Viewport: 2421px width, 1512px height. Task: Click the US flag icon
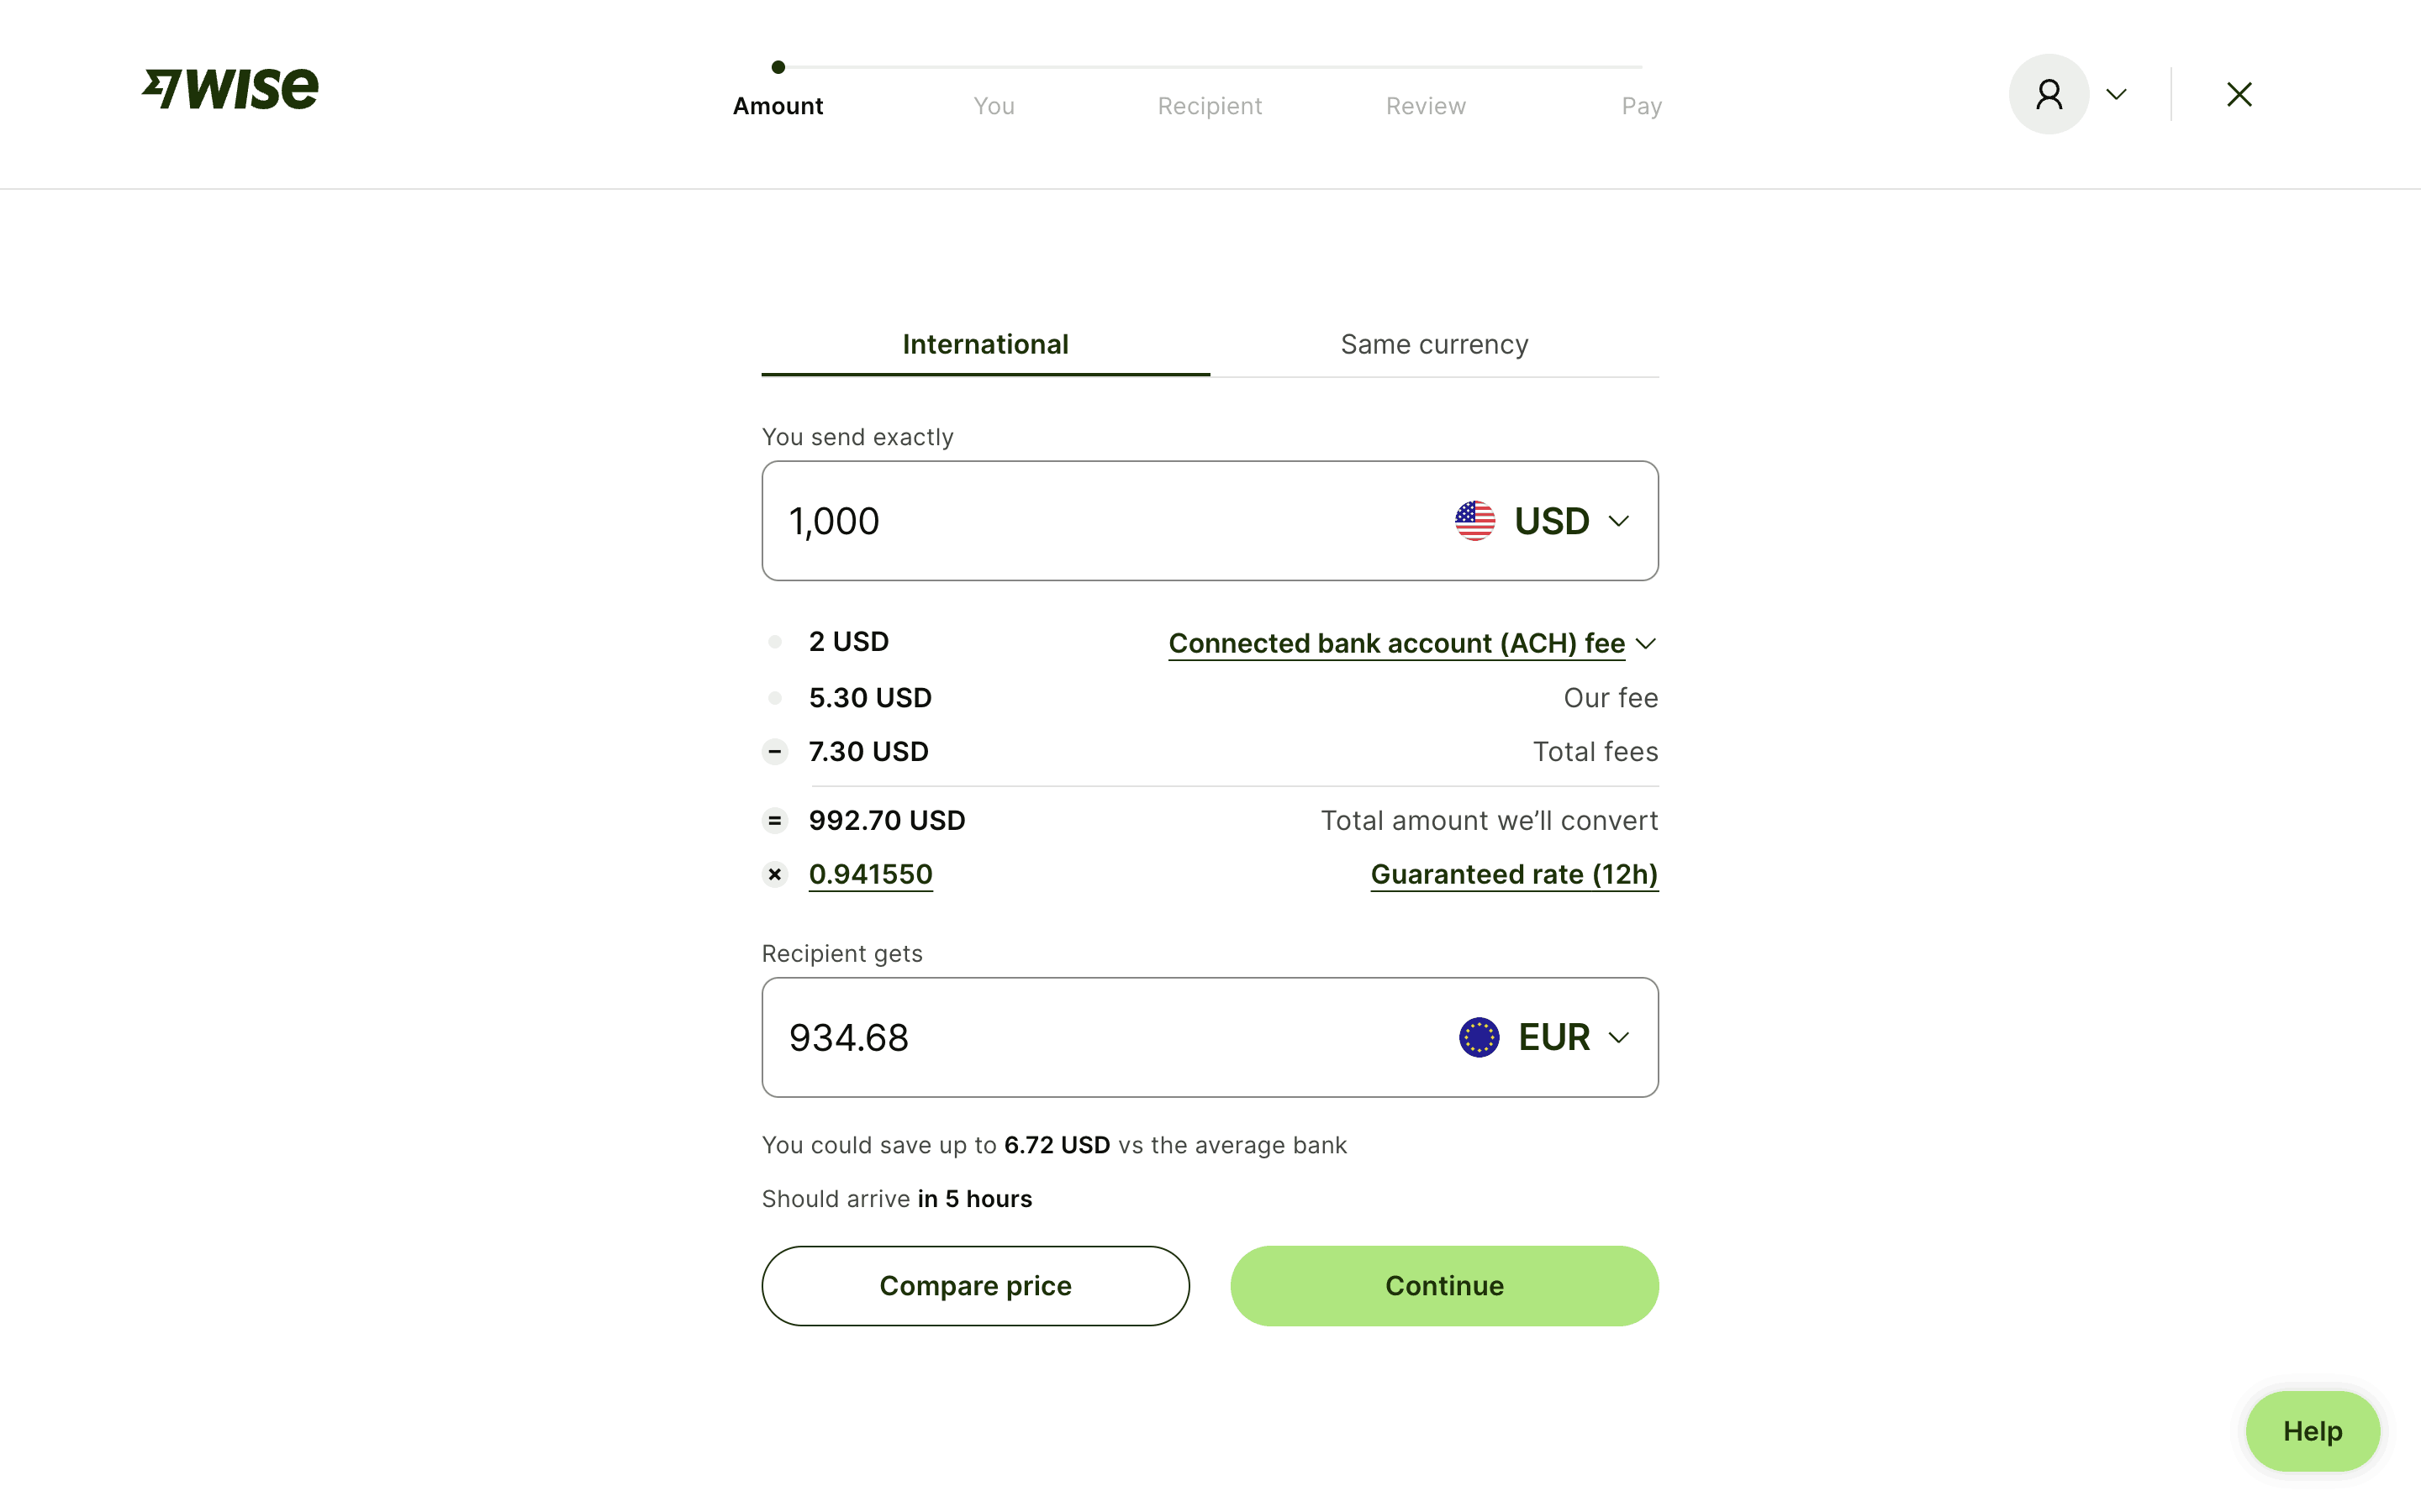coord(1474,521)
